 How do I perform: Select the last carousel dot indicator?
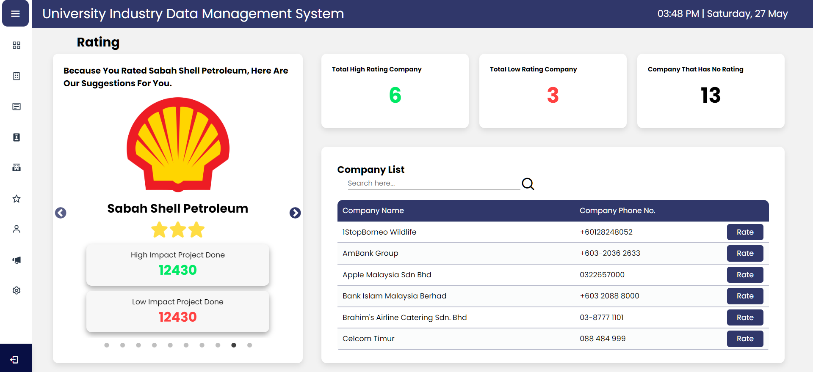point(249,345)
